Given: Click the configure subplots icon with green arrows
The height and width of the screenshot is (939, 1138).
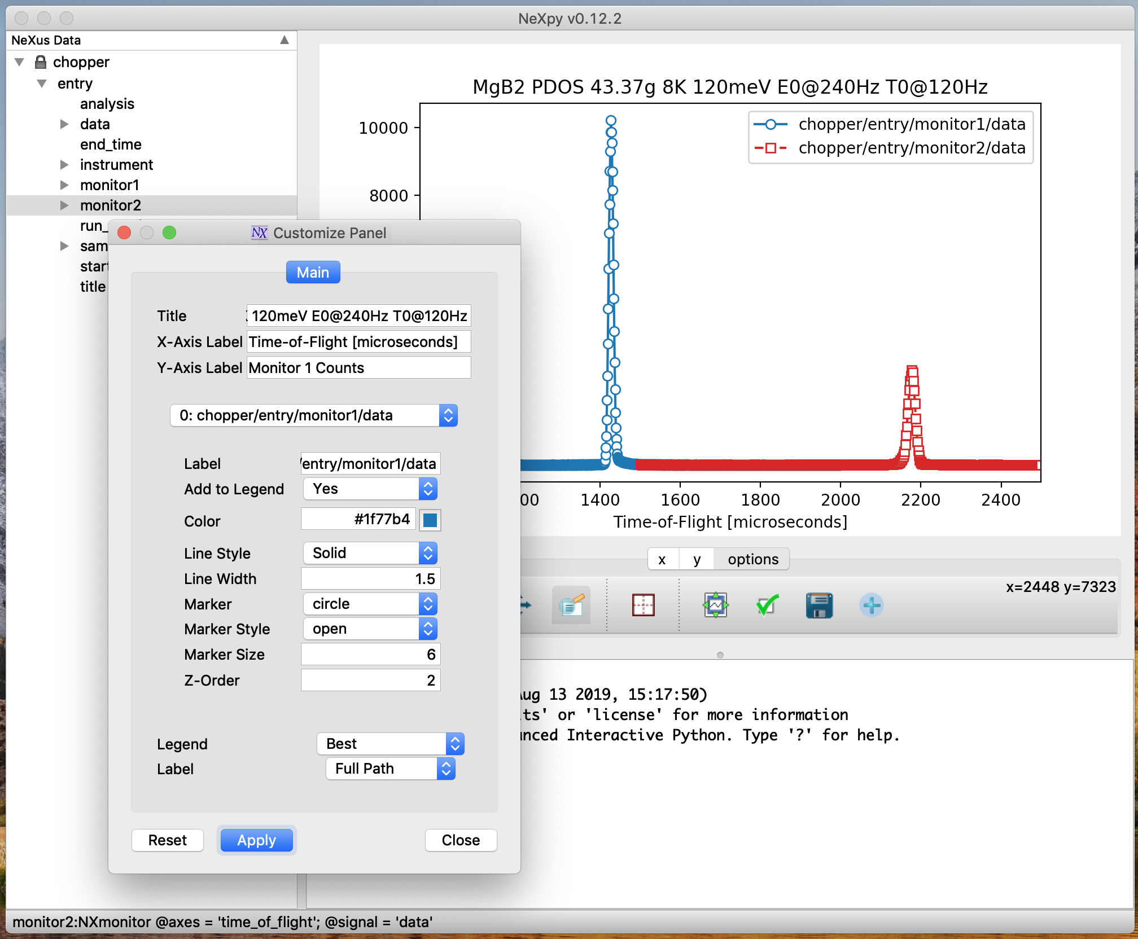Looking at the screenshot, I should [715, 606].
